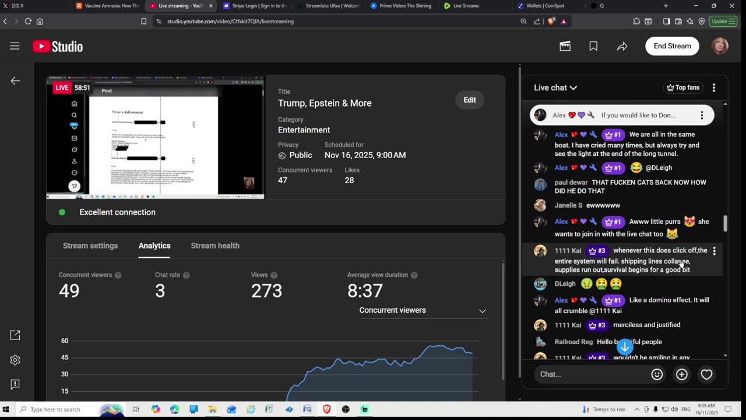The image size is (746, 420).
Task: Select the Analytics tab
Action: pos(154,246)
